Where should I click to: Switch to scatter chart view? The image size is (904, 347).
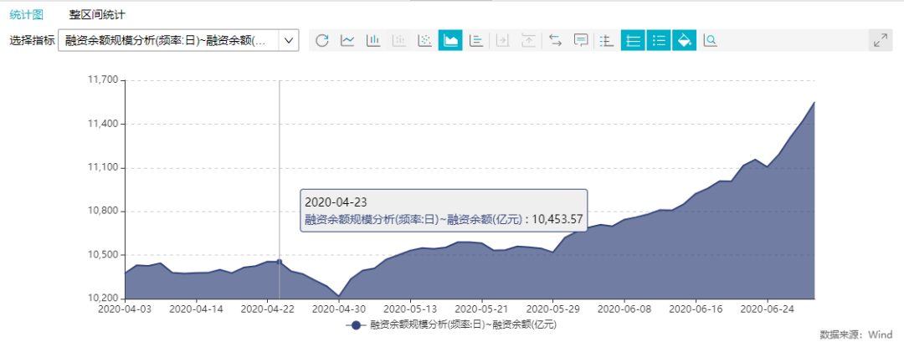coord(425,40)
